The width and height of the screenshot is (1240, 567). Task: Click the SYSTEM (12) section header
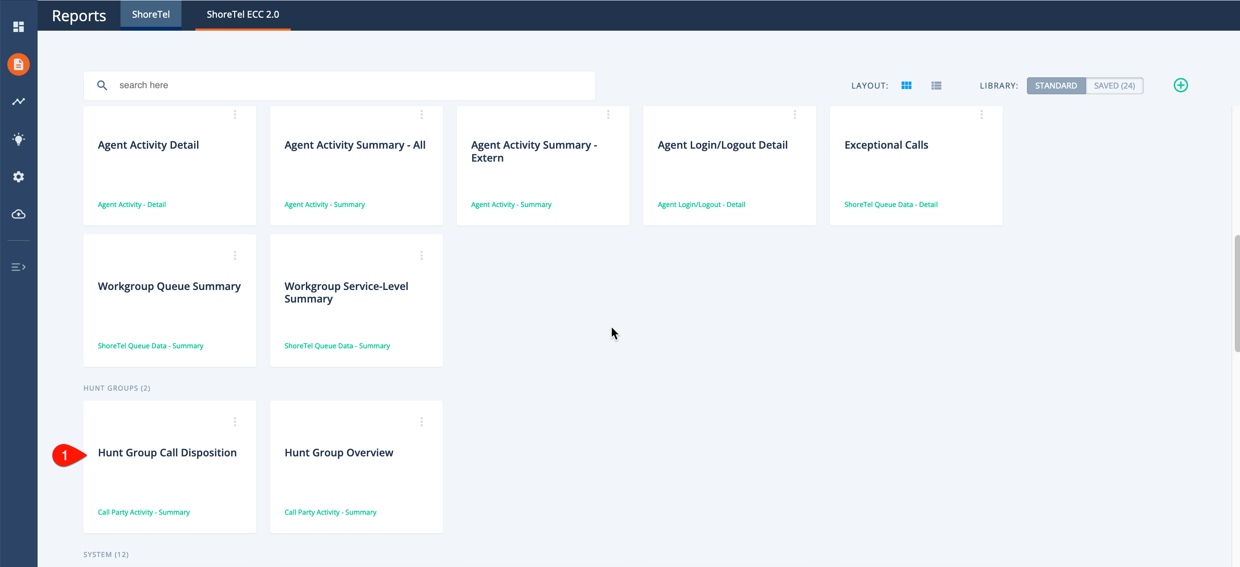click(106, 554)
